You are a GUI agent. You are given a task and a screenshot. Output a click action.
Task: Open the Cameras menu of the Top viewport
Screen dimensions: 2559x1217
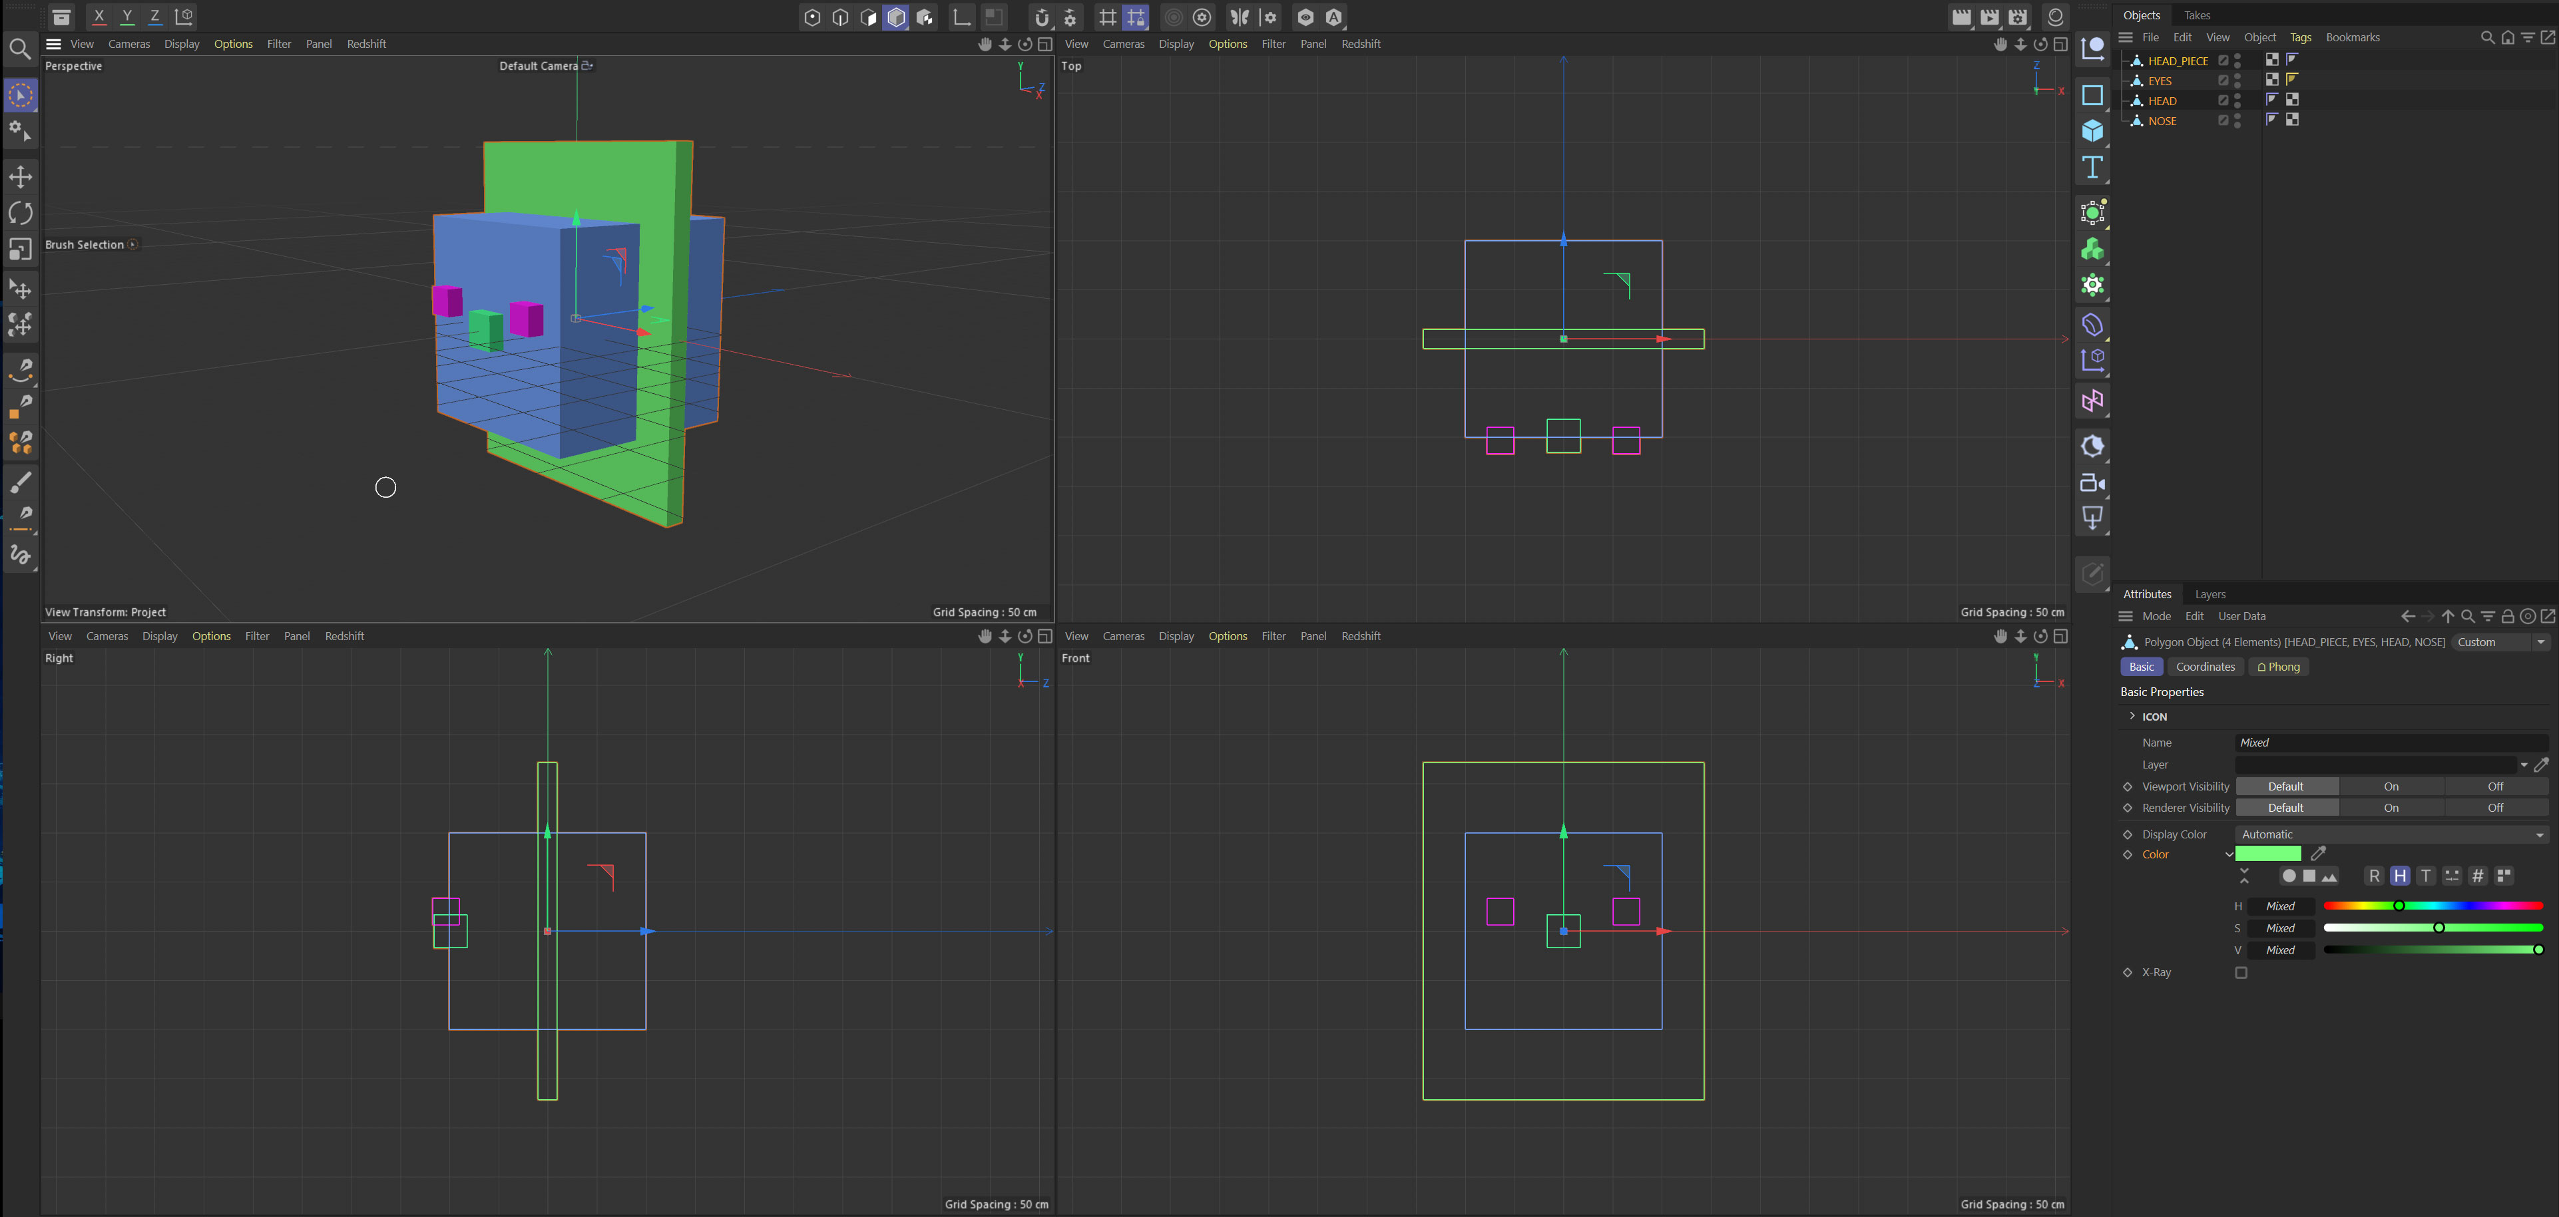(1124, 44)
